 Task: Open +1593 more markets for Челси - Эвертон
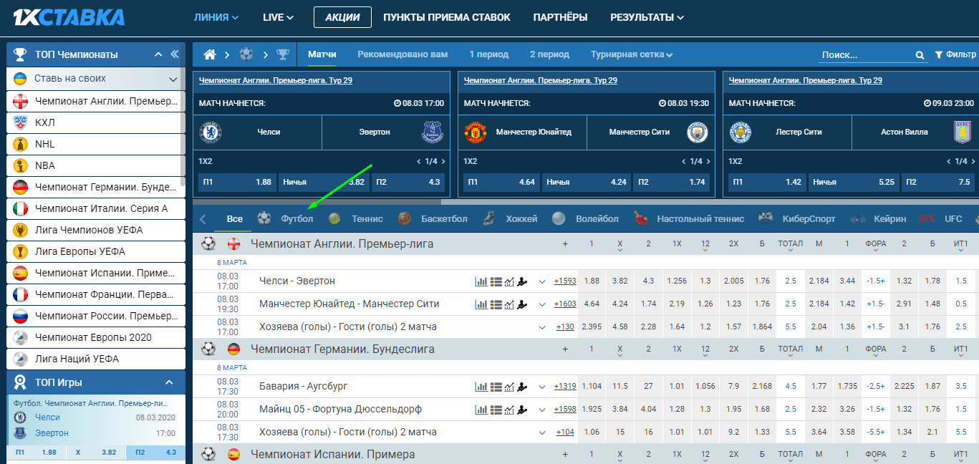565,281
